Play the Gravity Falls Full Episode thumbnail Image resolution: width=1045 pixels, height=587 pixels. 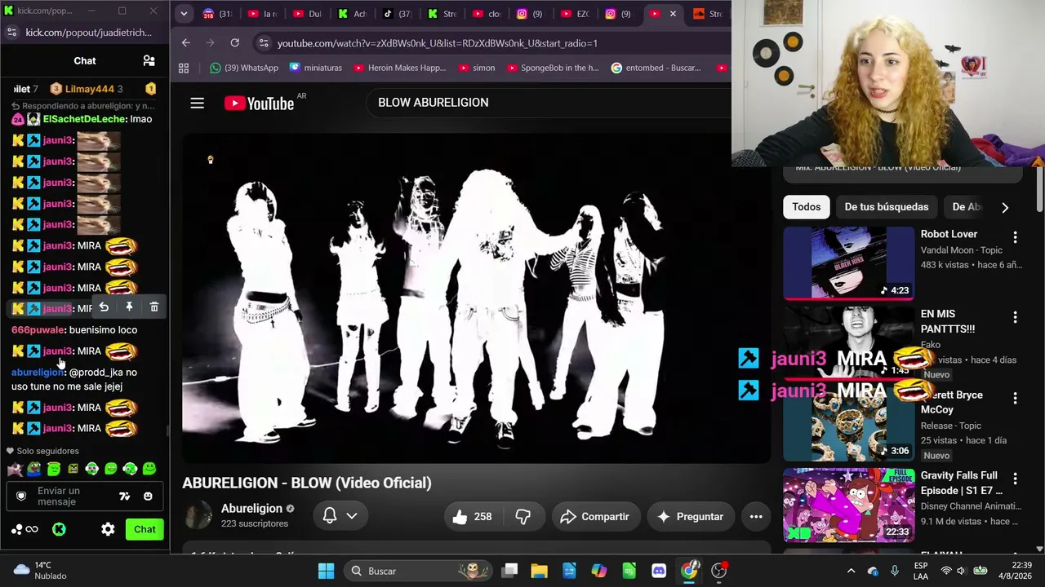(x=849, y=505)
